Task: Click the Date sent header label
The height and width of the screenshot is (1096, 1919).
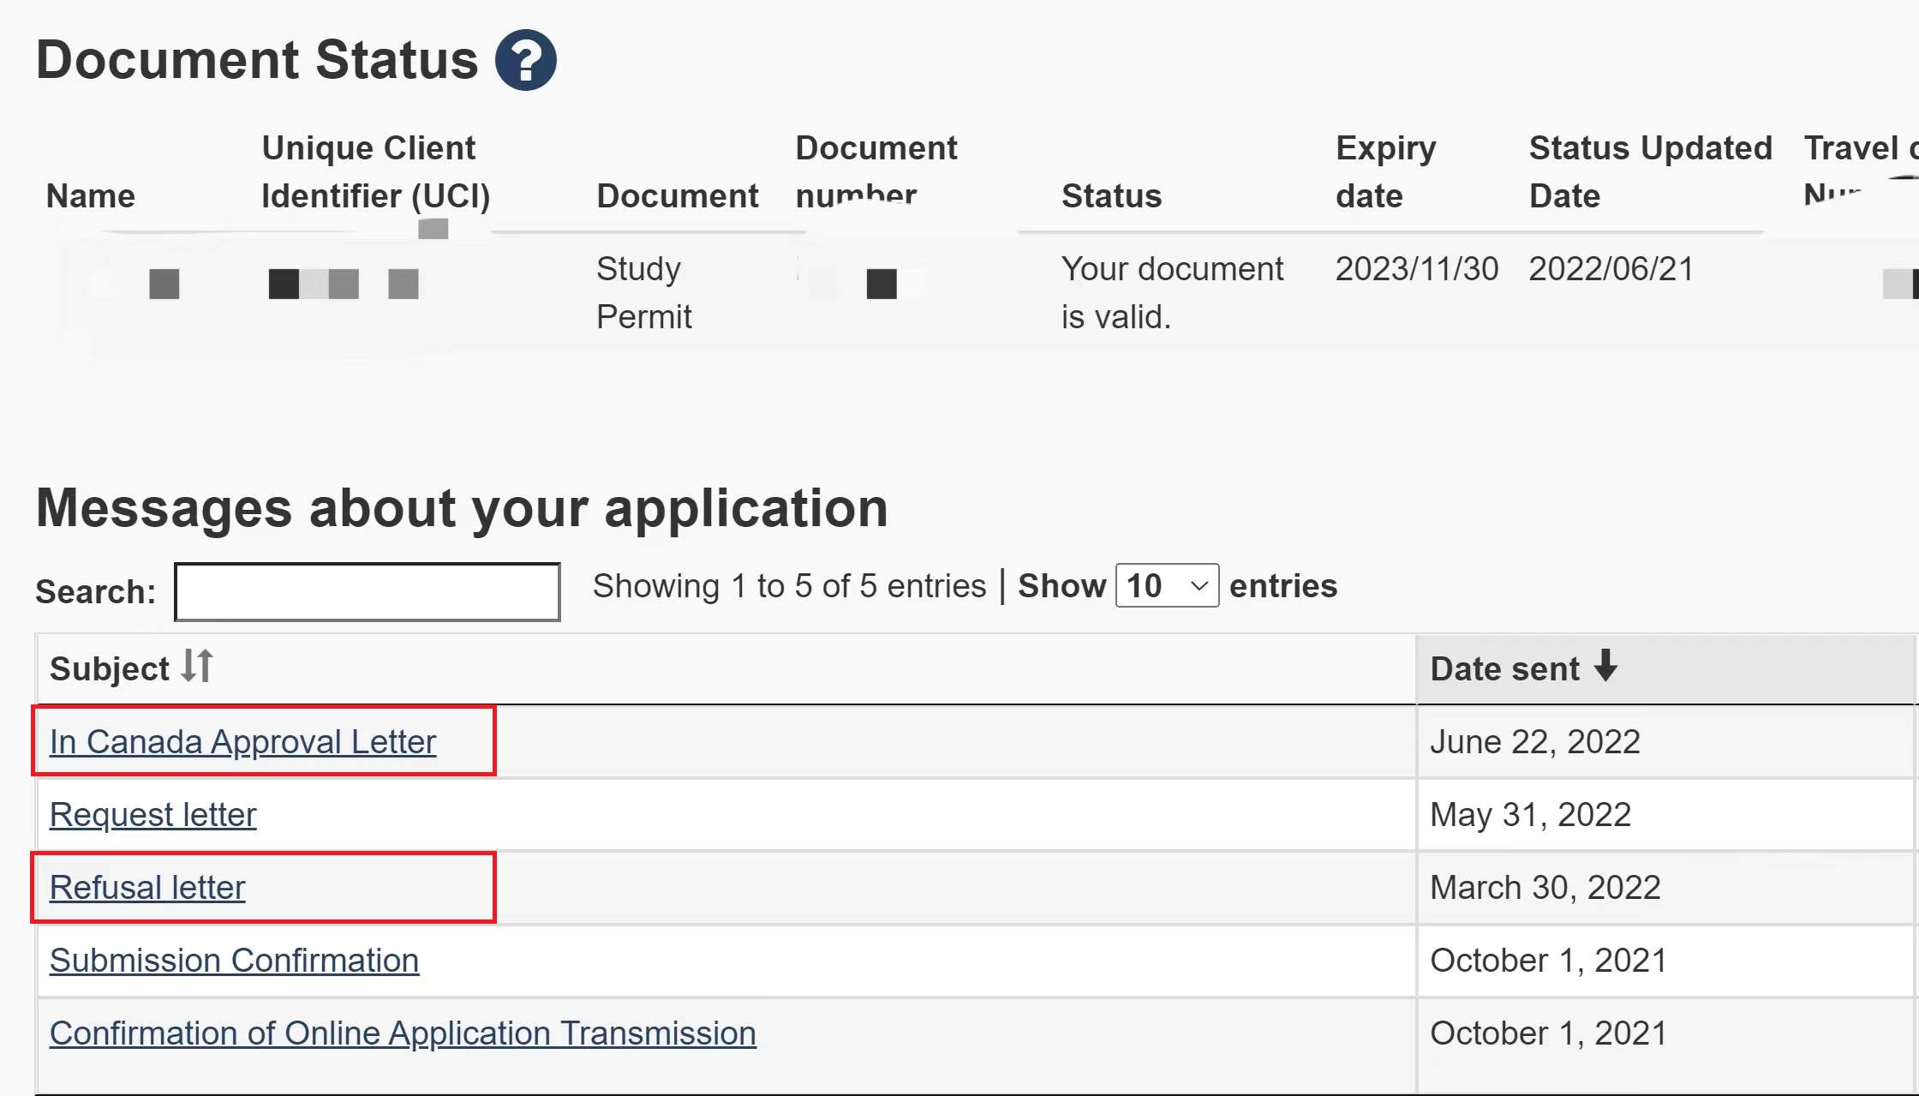Action: (1504, 668)
